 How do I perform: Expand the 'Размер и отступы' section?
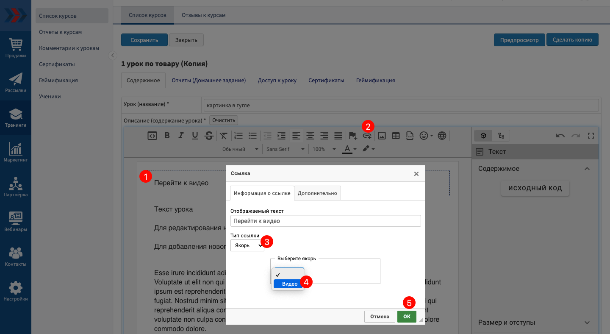click(587, 323)
